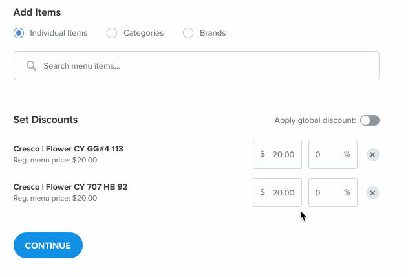Select the Individual Items radio button
The width and height of the screenshot is (408, 277).
(x=19, y=33)
